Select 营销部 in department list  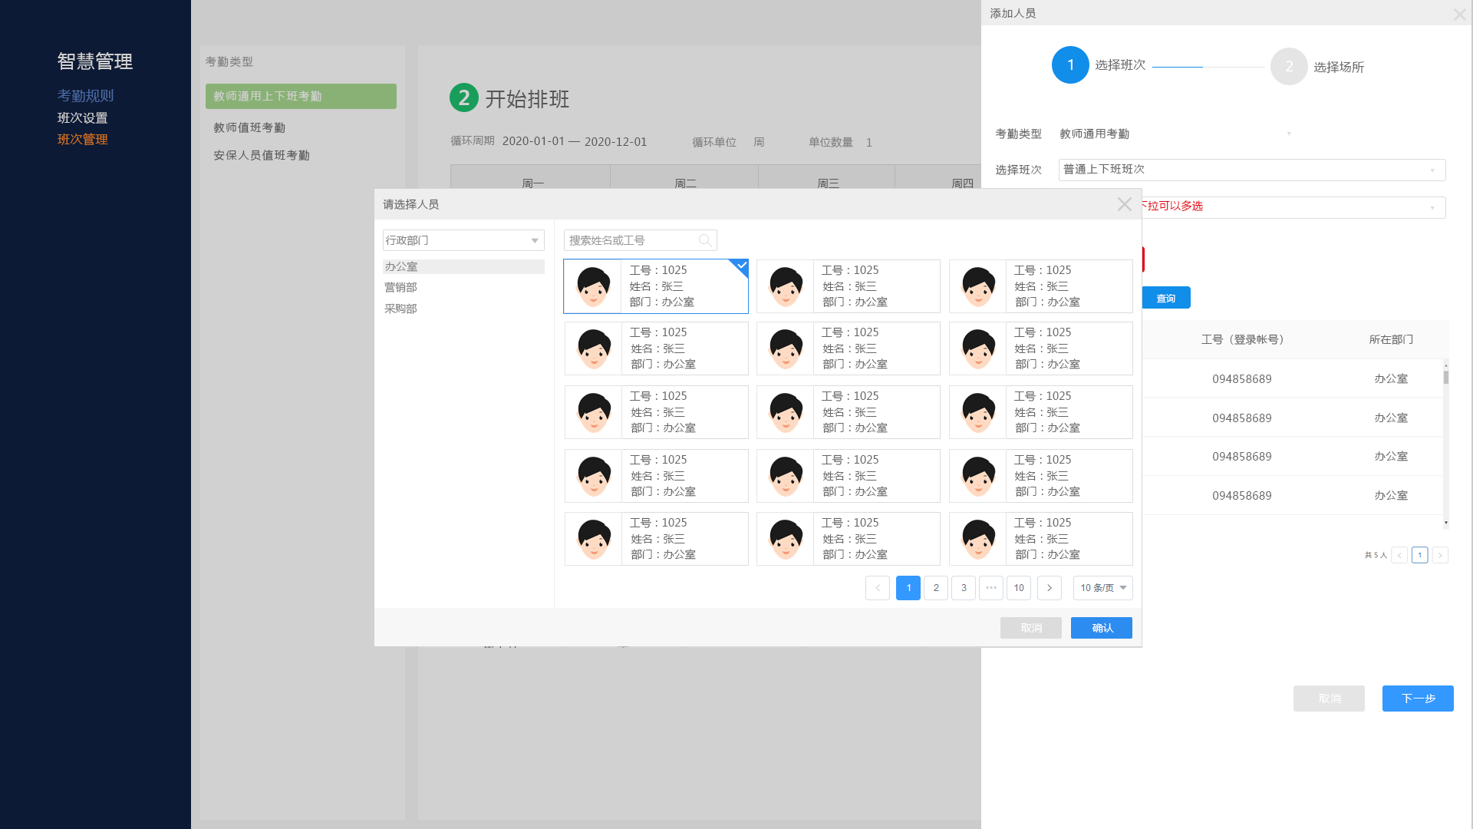tap(400, 287)
